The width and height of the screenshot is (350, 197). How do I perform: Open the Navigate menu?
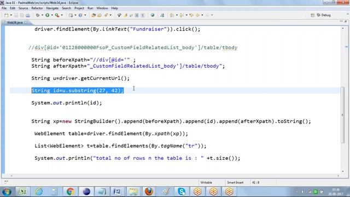(x=52, y=8)
